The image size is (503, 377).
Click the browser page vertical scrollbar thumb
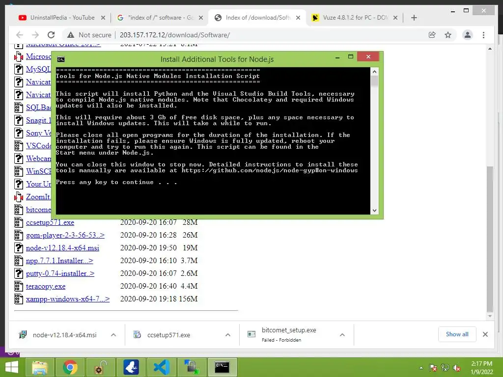(x=490, y=239)
